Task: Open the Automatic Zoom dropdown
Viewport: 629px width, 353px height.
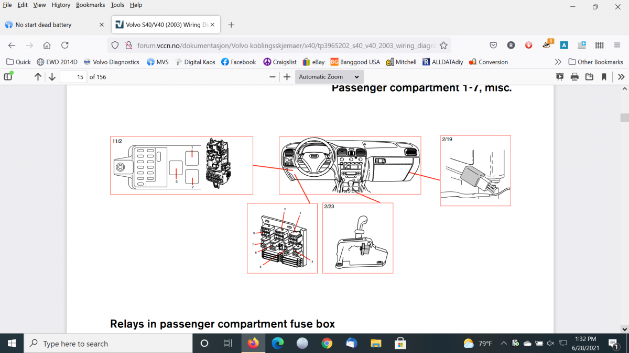Action: click(x=329, y=77)
